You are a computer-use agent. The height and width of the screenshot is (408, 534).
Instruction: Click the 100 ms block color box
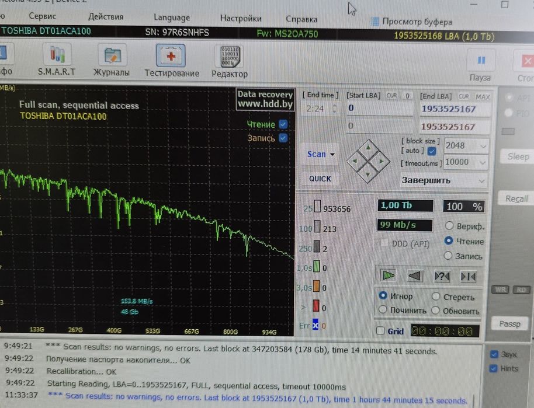317,226
